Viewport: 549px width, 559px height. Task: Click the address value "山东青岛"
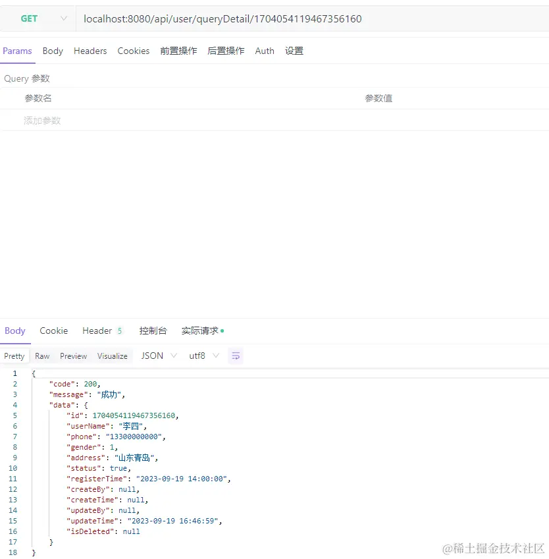tap(134, 458)
